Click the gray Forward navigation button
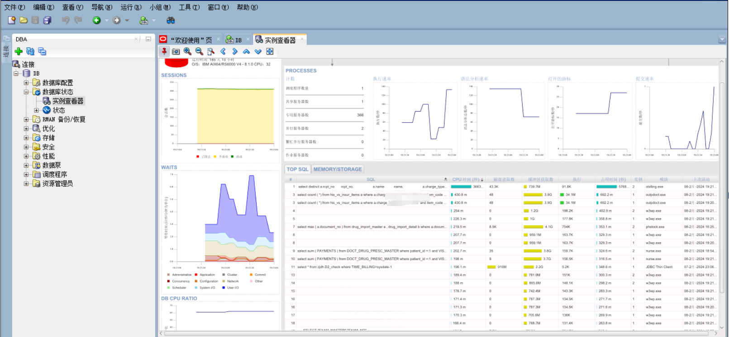This screenshot has width=729, height=337. click(117, 20)
